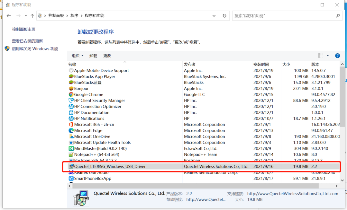Click 程序和功能 in the breadcrumb path
The width and height of the screenshot is (347, 210).
click(x=95, y=16)
